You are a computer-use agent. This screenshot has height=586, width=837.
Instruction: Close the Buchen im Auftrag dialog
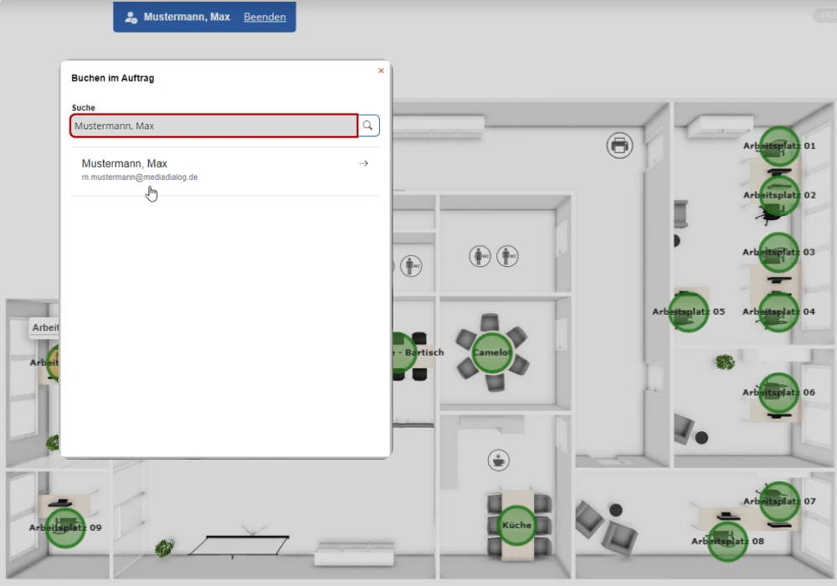[x=381, y=70]
